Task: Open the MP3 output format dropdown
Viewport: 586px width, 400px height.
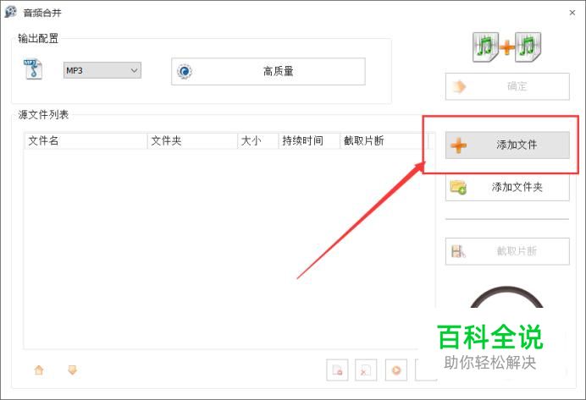Action: point(102,70)
